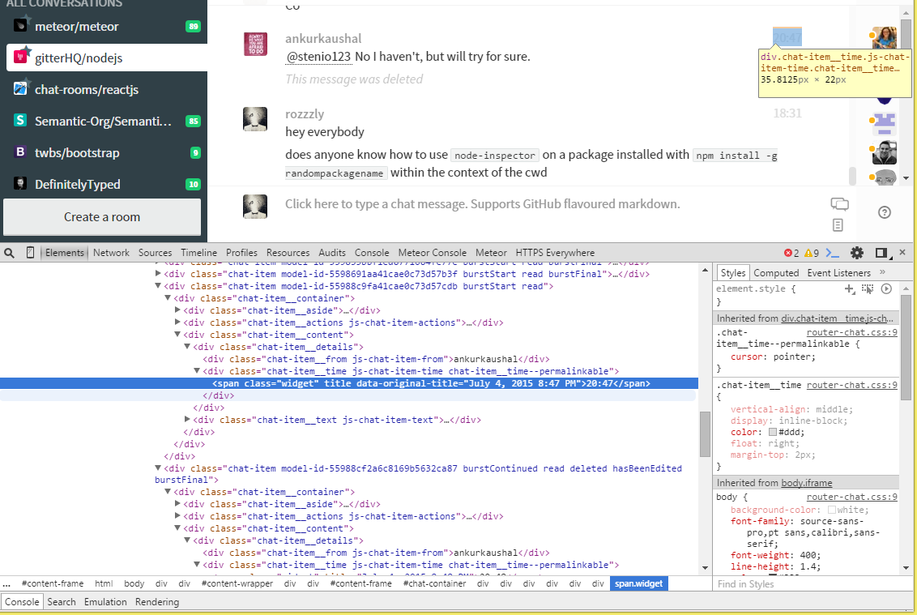Viewport: 917px width, 615px height.
Task: Select span.widget in the breadcrumb bar
Action: (638, 583)
